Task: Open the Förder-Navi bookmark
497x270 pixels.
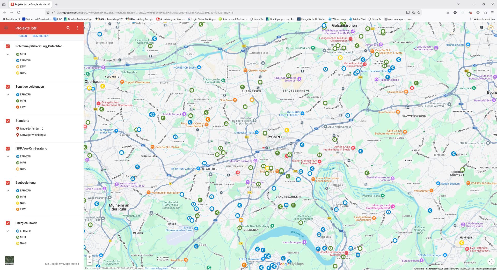Action: tap(357, 19)
